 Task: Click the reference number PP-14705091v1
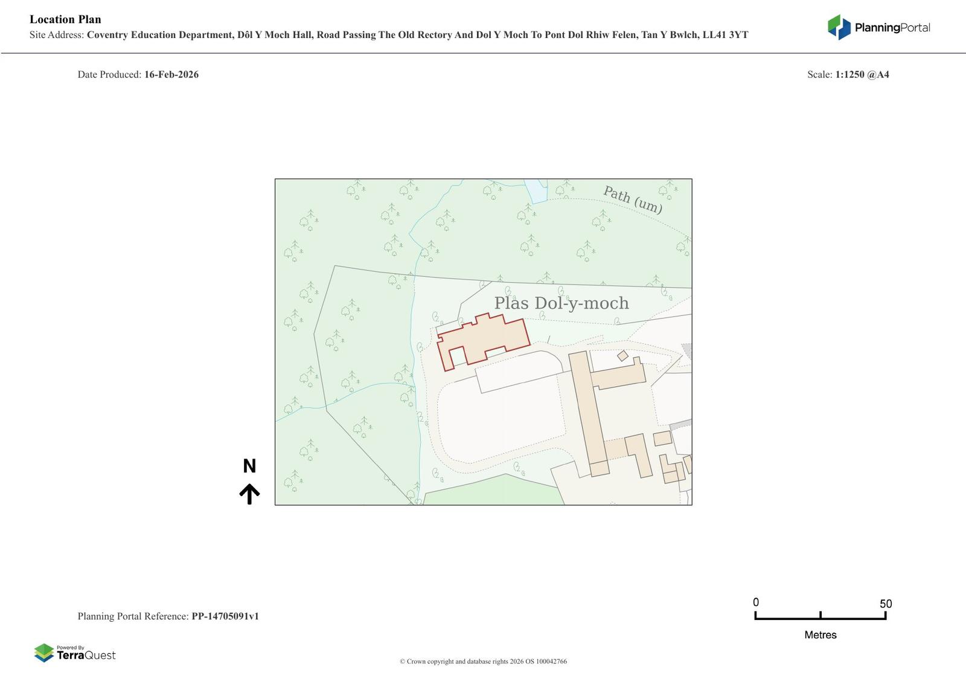pyautogui.click(x=225, y=616)
